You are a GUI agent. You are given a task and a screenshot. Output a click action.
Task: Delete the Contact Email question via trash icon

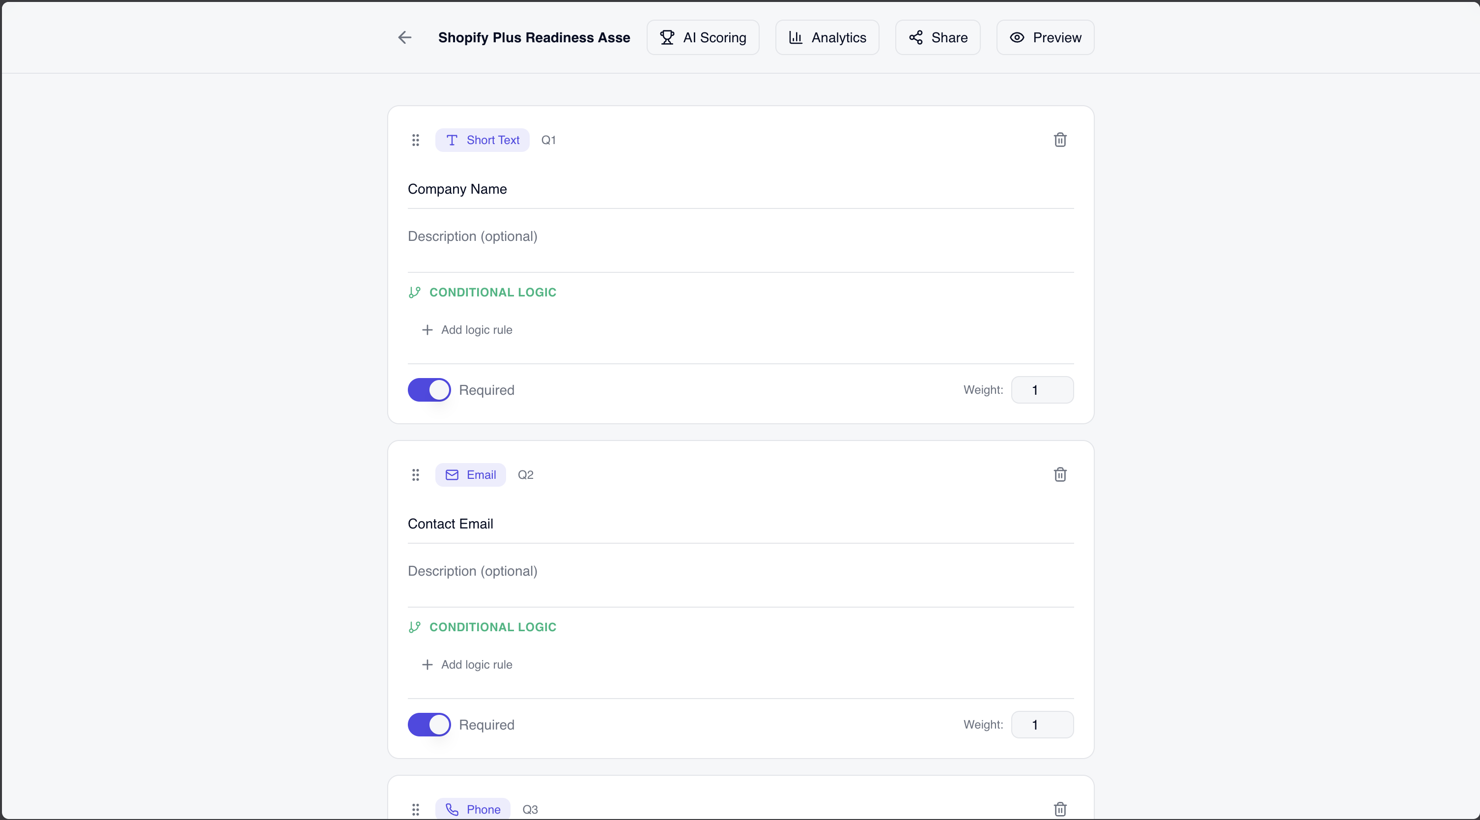[1059, 474]
